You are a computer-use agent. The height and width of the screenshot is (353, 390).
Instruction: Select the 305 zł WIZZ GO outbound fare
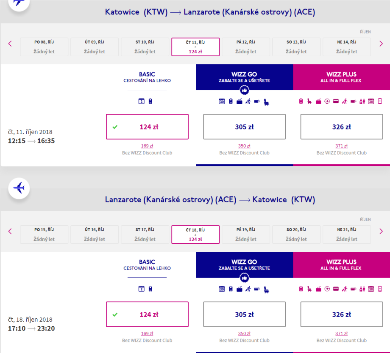pos(244,127)
